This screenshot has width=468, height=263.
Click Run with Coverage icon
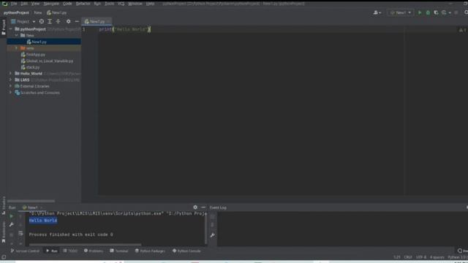[x=436, y=13]
